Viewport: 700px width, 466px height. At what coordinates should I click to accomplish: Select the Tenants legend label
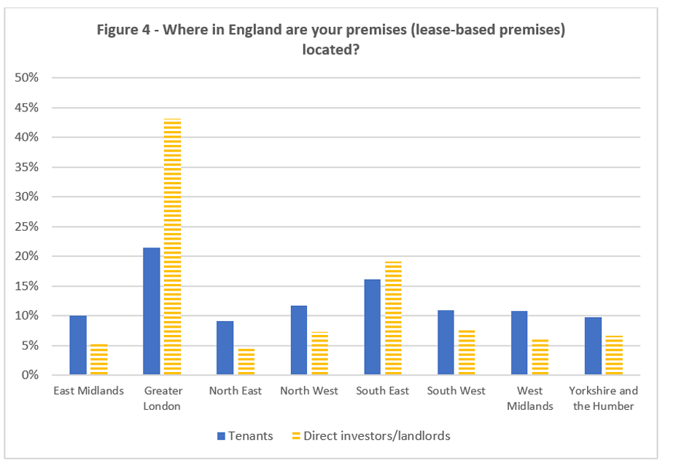point(251,436)
